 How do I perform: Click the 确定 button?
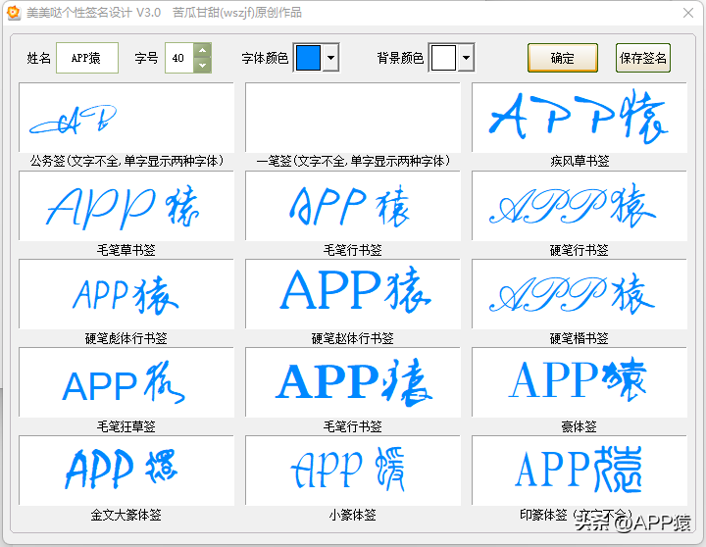point(563,58)
